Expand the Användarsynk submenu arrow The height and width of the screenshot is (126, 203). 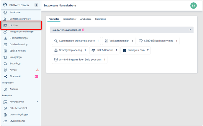pyautogui.click(x=37, y=102)
